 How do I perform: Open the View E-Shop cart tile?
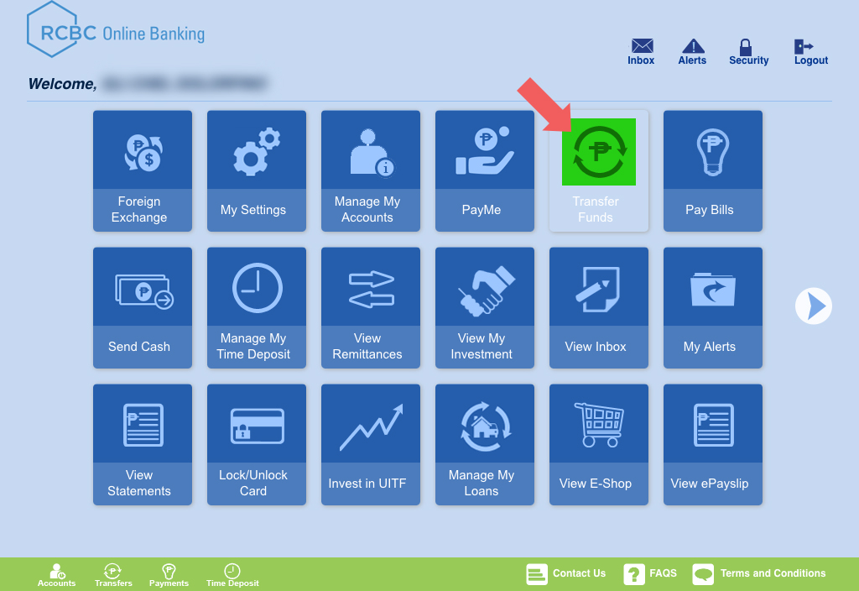[x=599, y=445]
